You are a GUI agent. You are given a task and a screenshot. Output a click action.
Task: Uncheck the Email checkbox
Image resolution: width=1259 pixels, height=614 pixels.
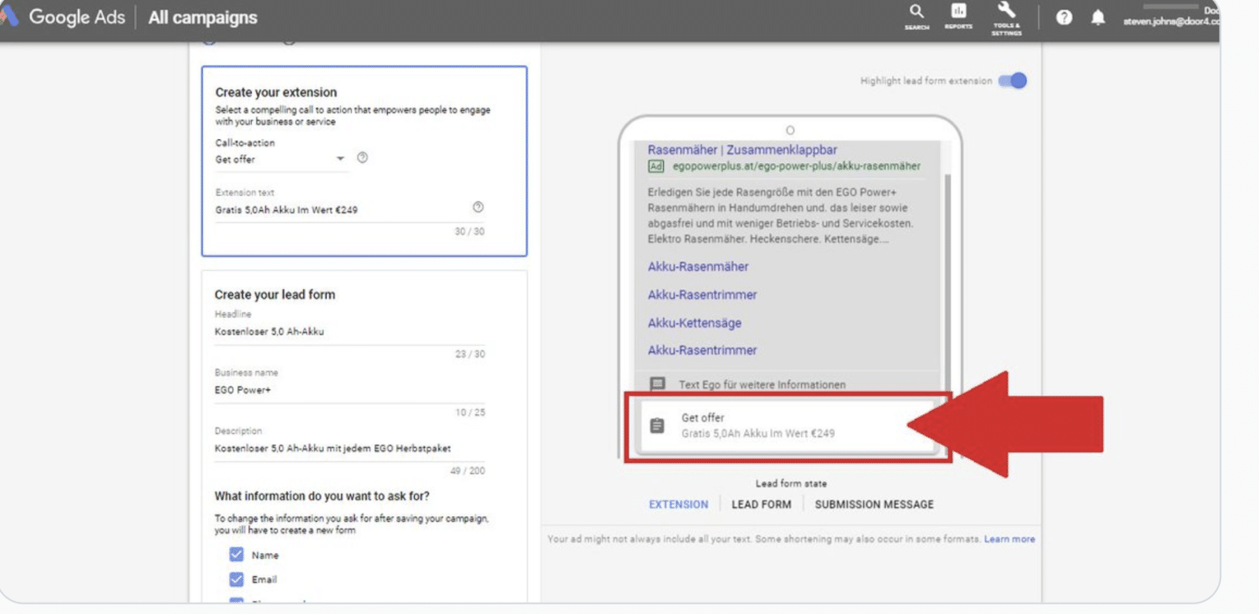pos(236,579)
